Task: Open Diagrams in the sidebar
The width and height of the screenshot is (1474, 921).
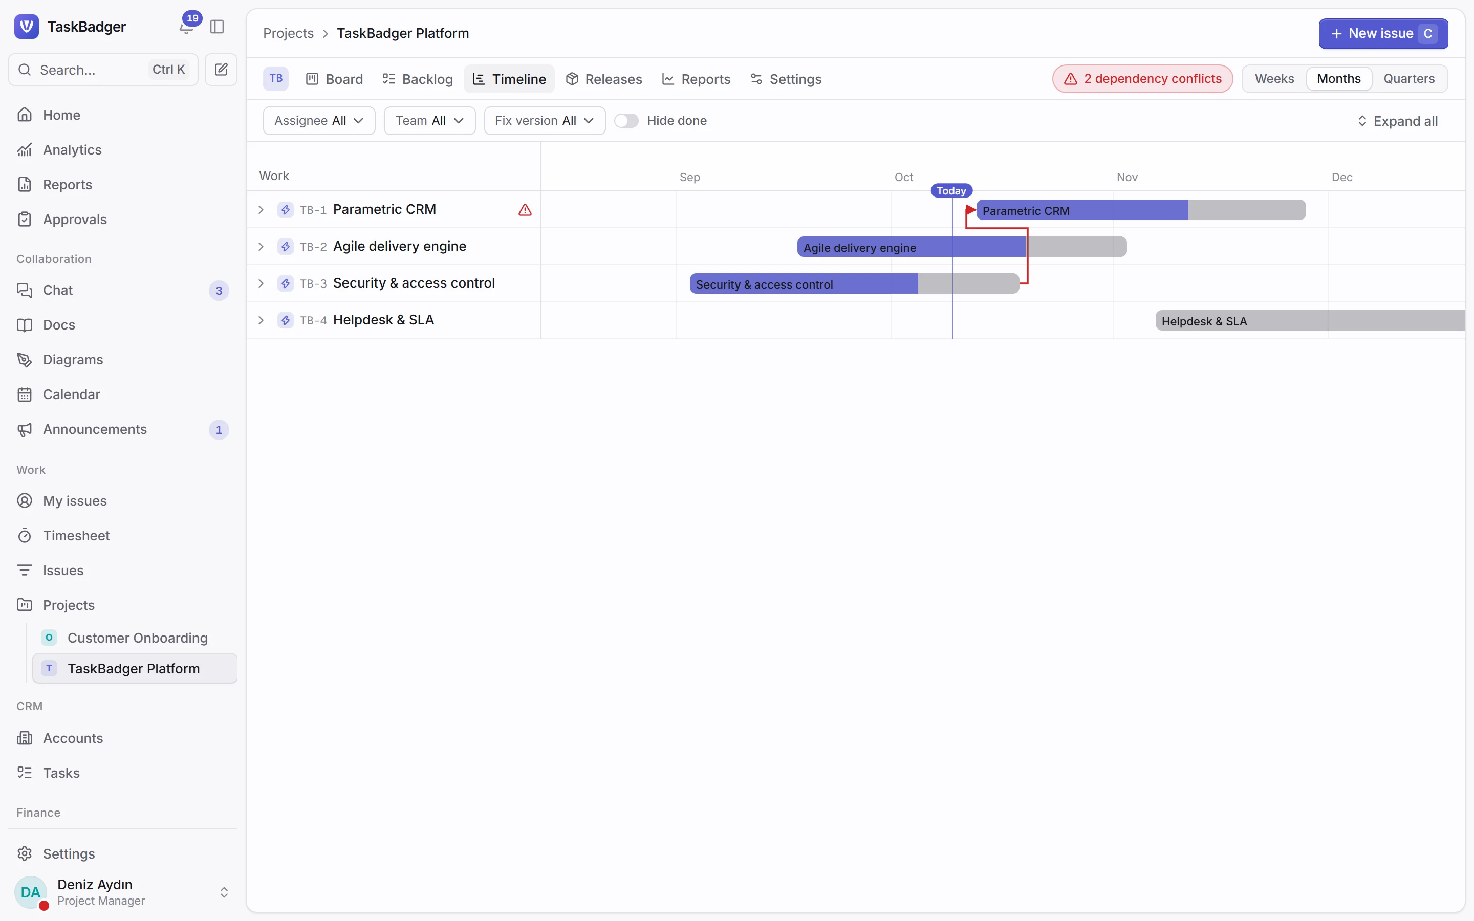Action: click(x=122, y=359)
